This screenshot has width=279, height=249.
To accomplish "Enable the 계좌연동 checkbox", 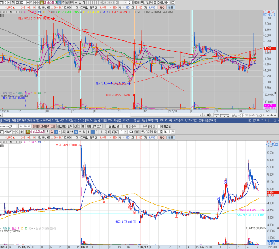I will (x=159, y=126).
